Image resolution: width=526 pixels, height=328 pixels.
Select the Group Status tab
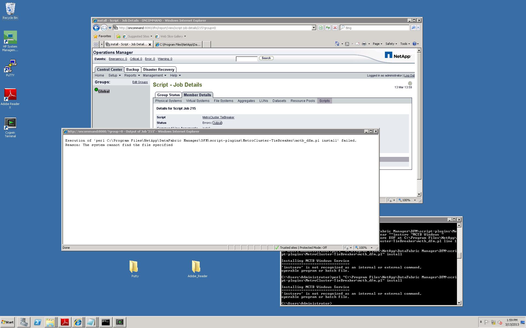(x=168, y=95)
